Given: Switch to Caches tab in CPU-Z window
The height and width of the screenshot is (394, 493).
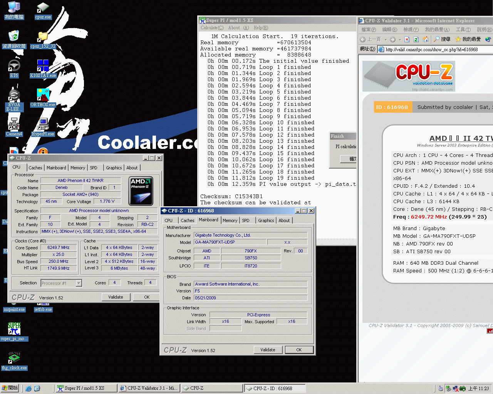Looking at the screenshot, I should coord(35,168).
